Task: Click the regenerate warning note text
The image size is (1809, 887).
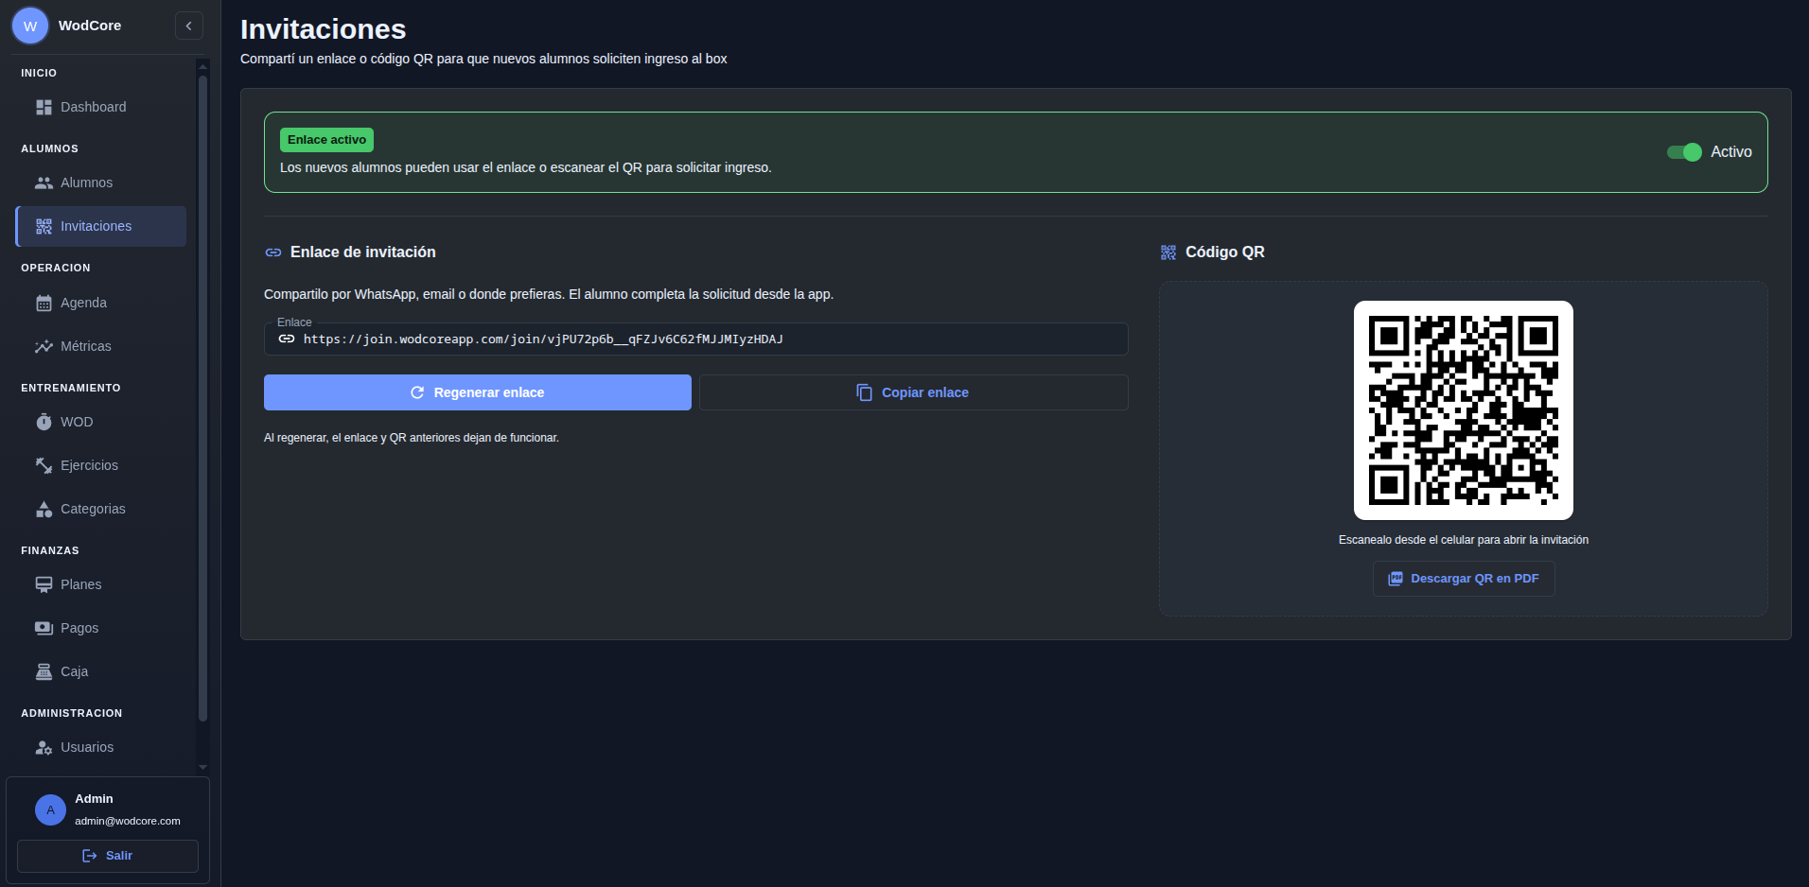Action: [412, 438]
